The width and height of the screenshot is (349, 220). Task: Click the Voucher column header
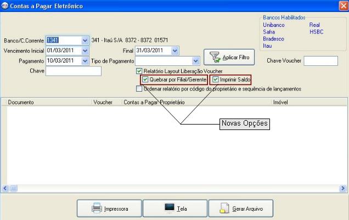[x=103, y=102]
